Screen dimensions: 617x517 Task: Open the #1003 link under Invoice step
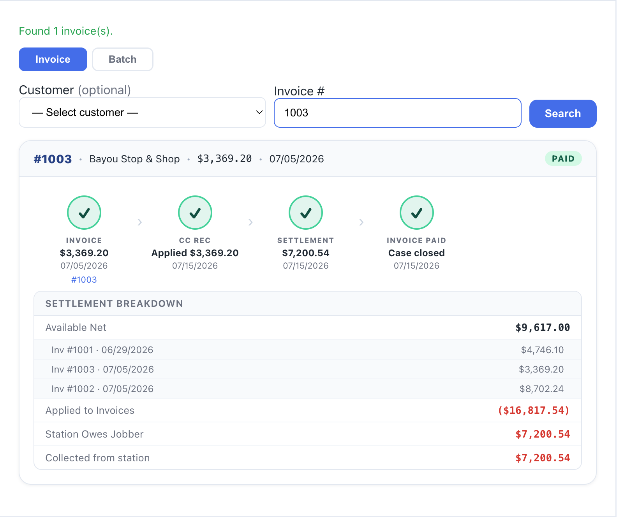(x=84, y=280)
